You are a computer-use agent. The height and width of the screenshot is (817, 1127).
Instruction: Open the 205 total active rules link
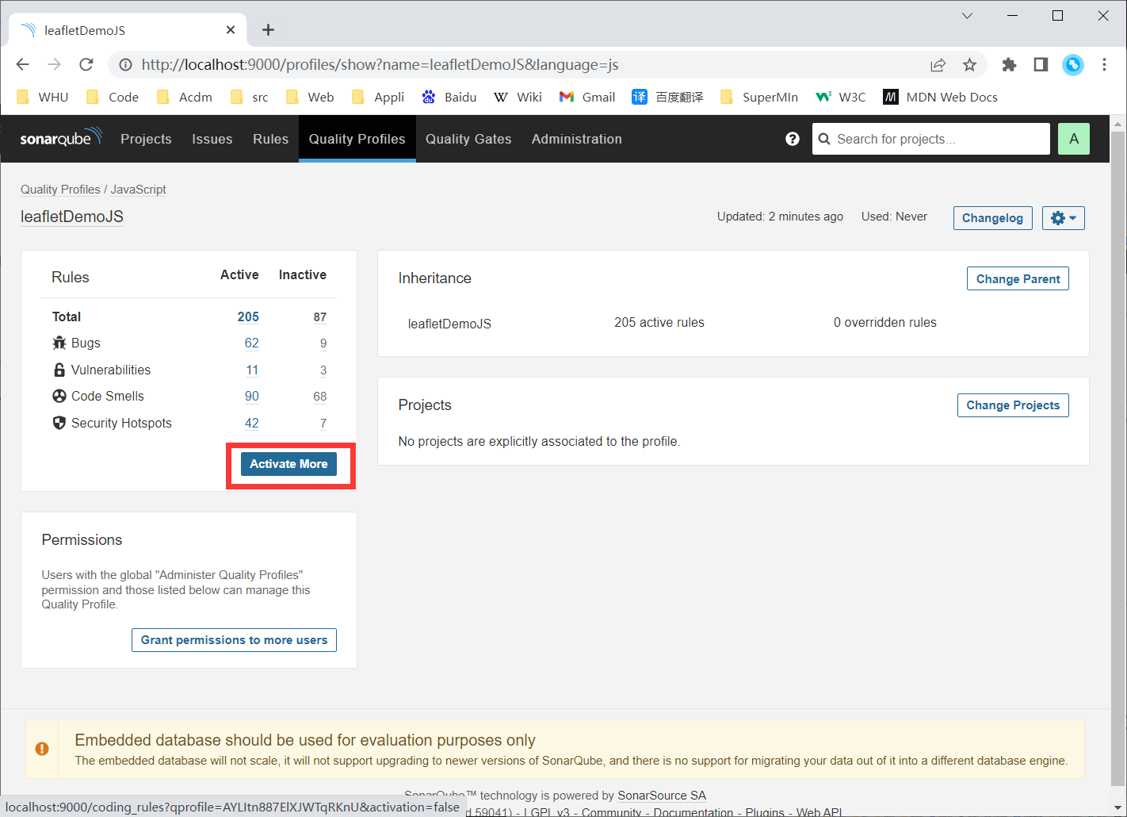[248, 316]
